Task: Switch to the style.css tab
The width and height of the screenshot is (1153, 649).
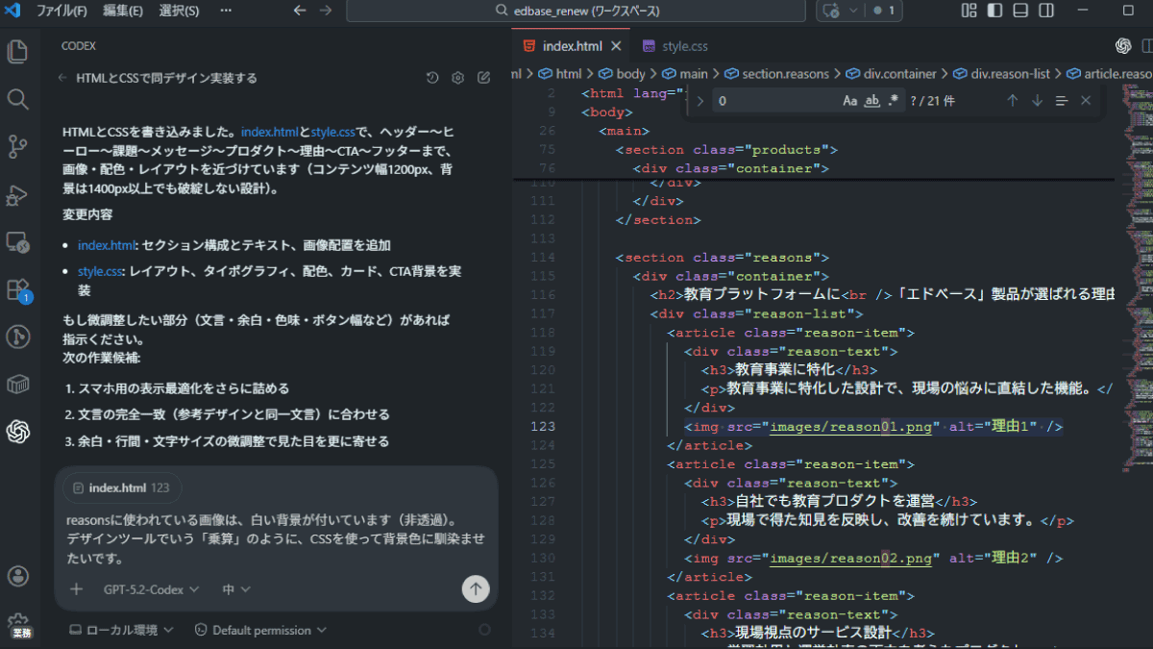Action: click(676, 46)
